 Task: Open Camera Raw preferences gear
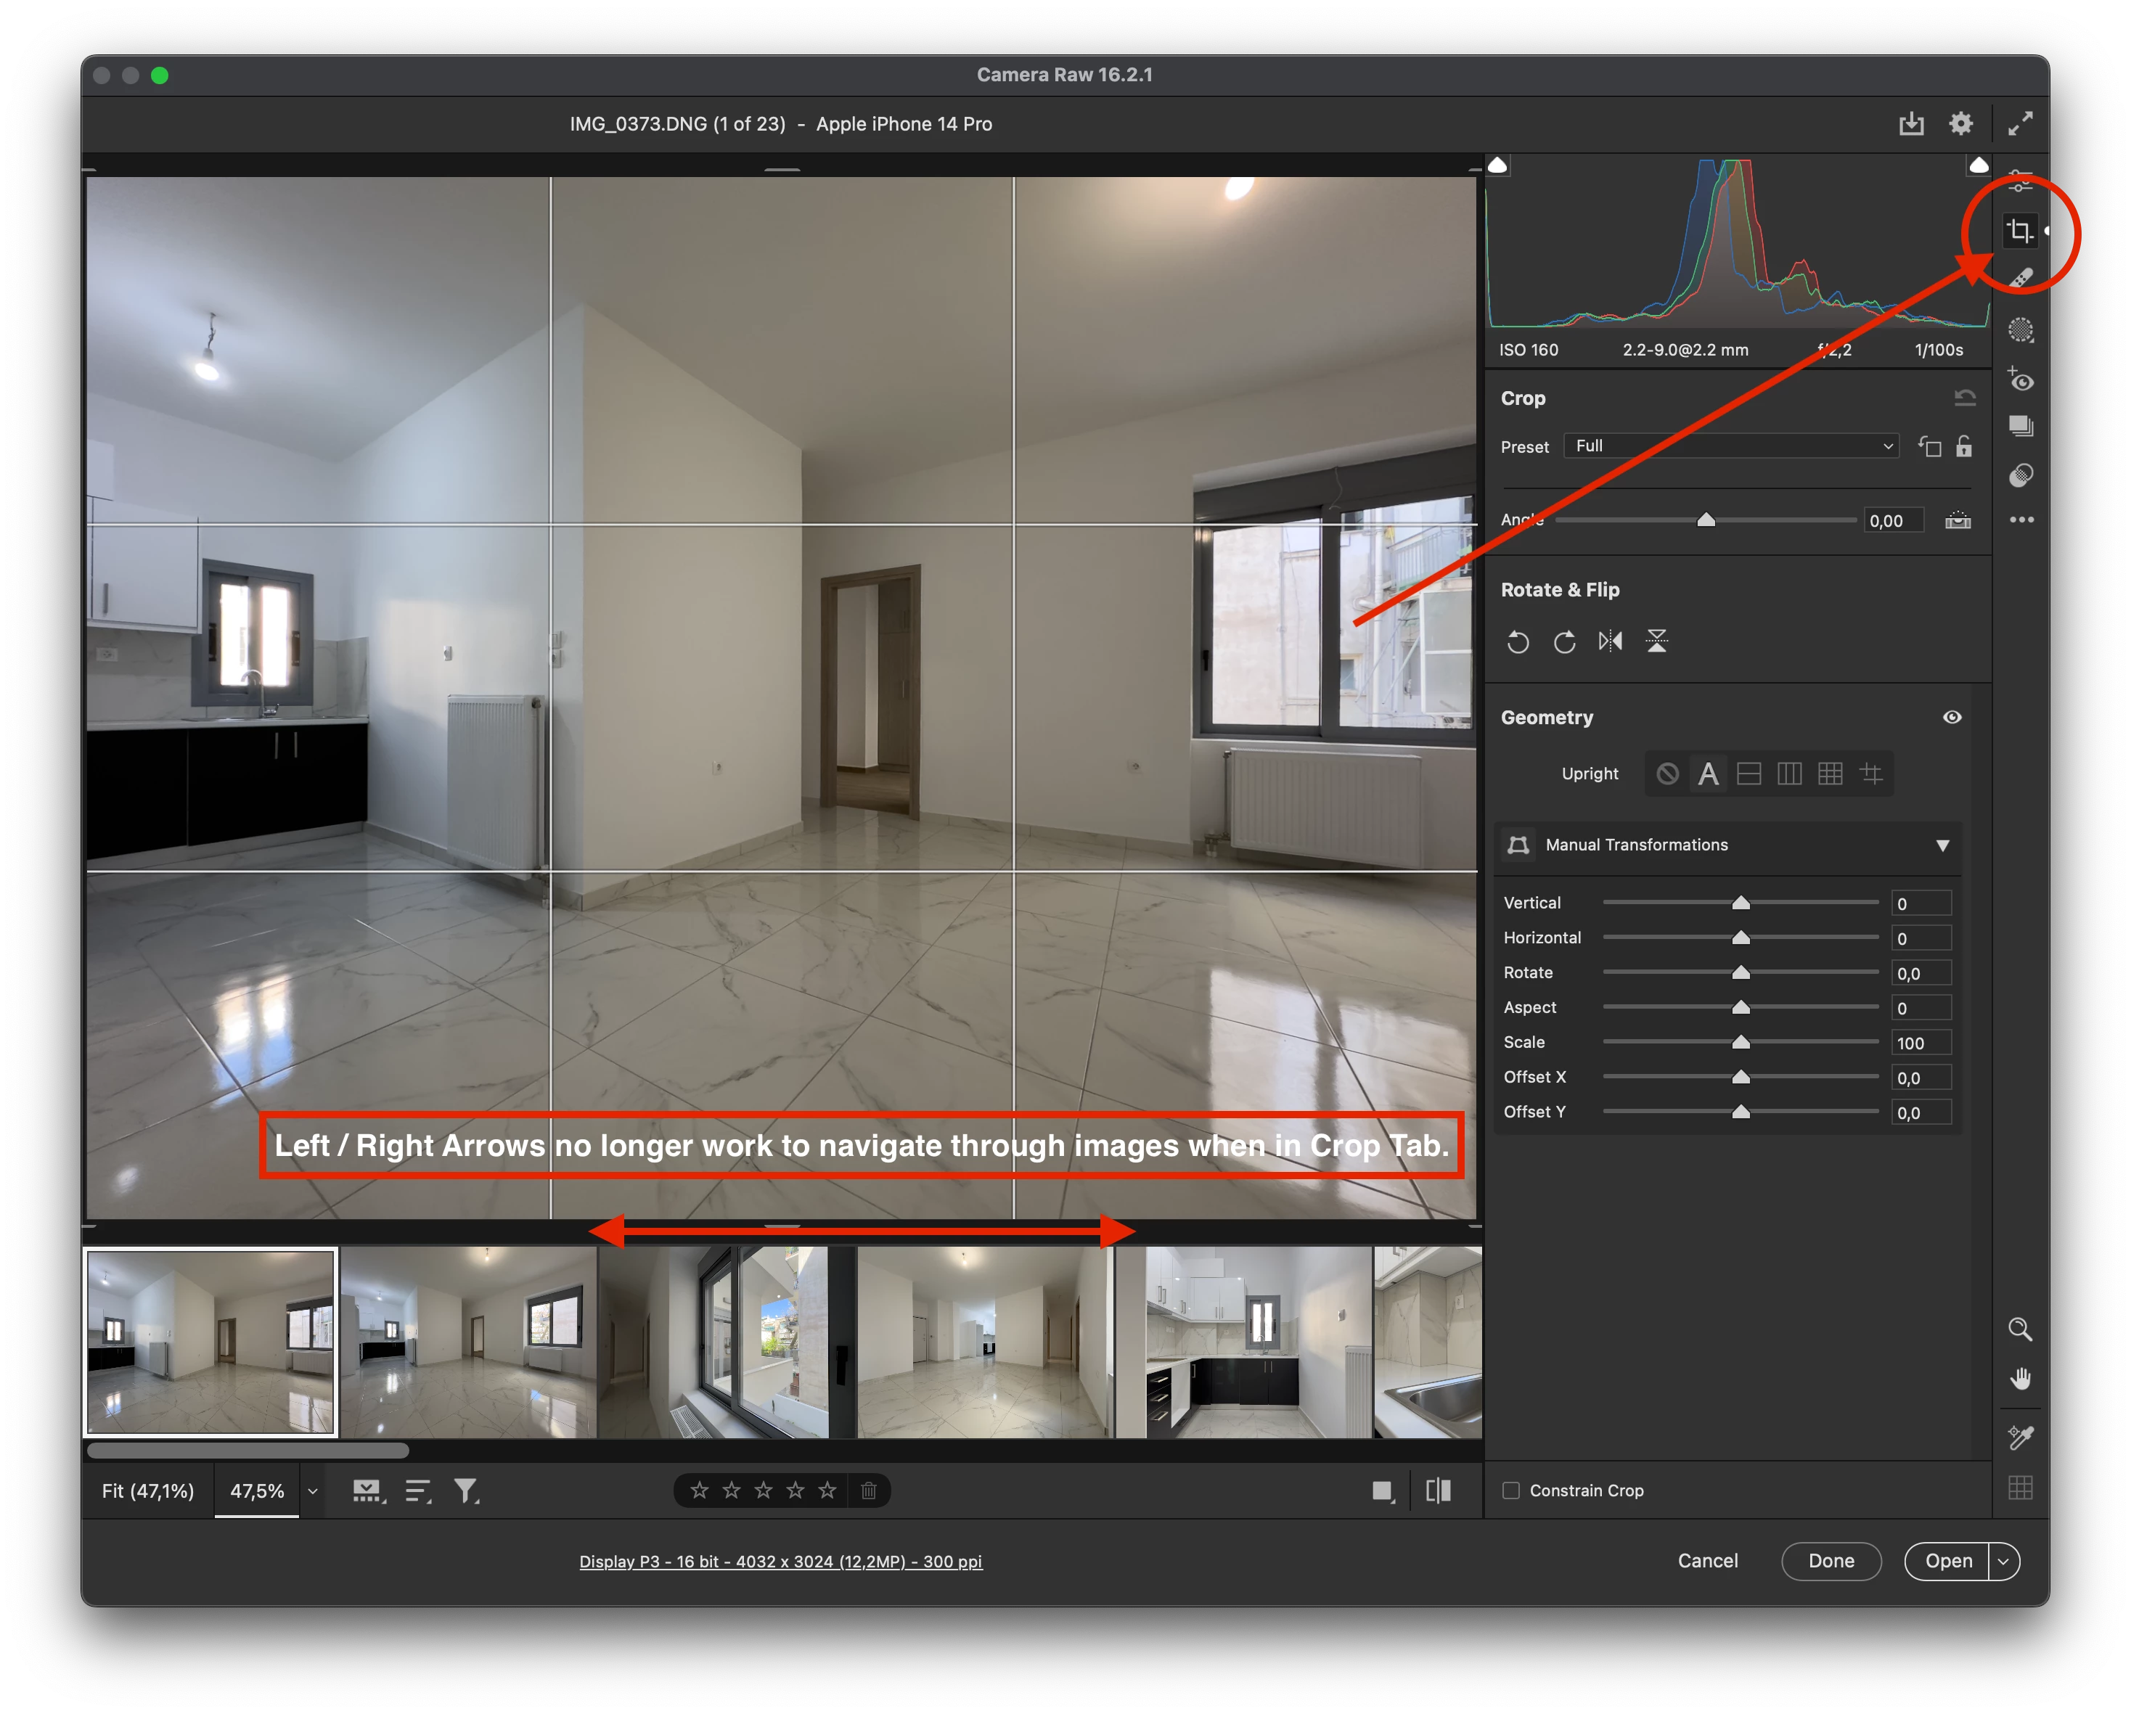tap(1961, 123)
